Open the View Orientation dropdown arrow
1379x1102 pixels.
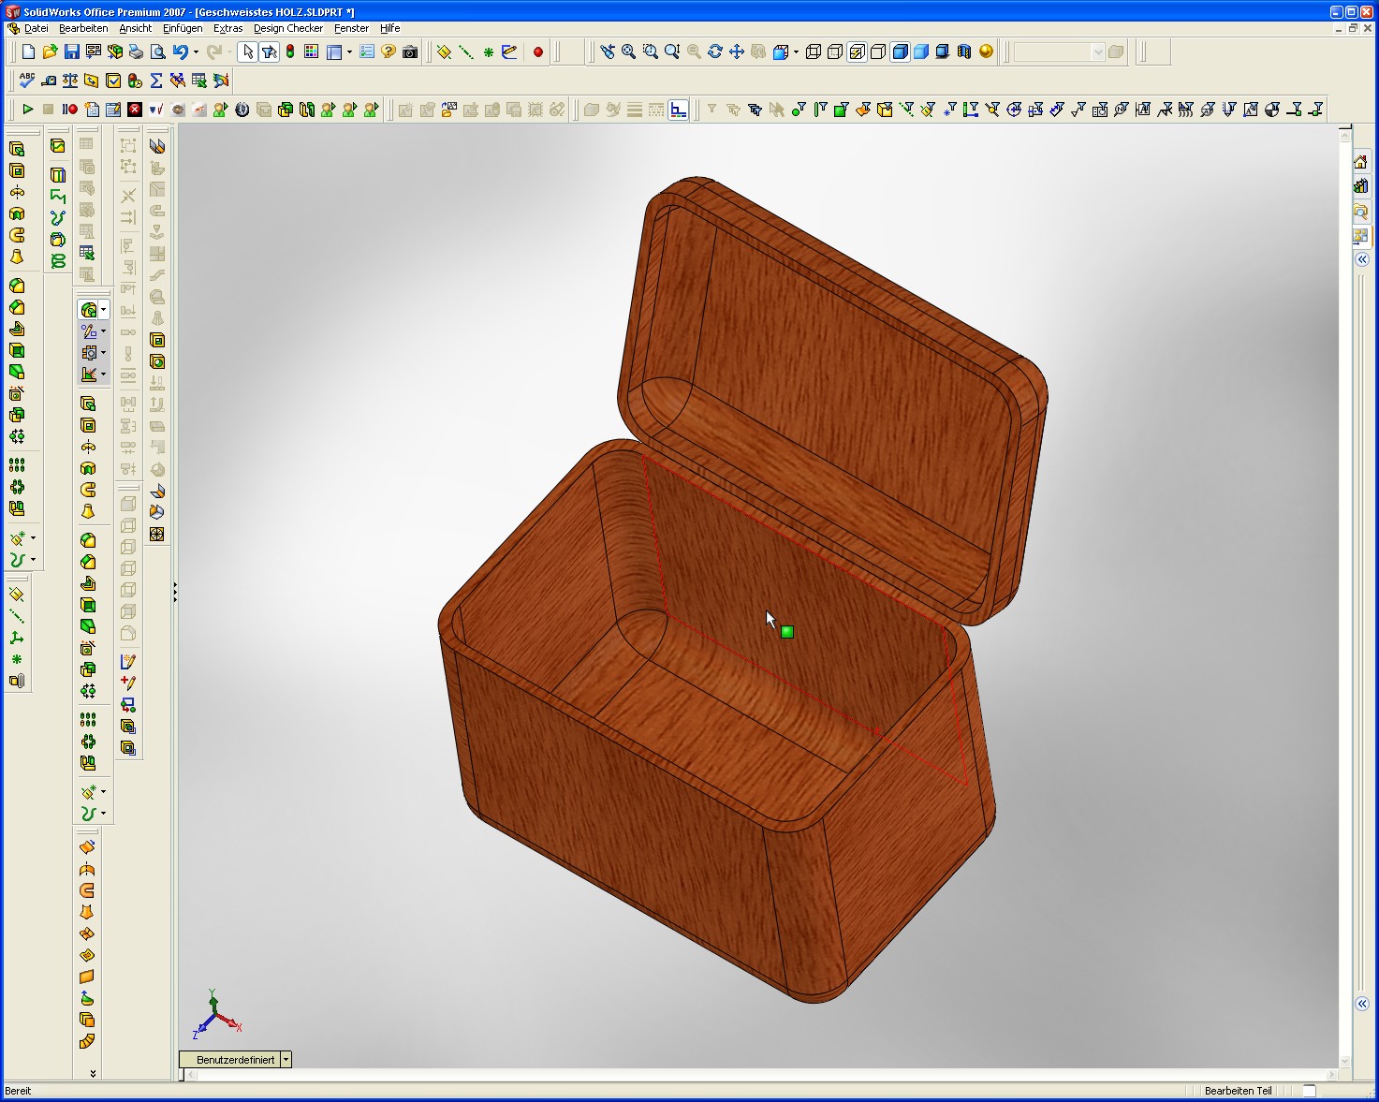pos(796,52)
